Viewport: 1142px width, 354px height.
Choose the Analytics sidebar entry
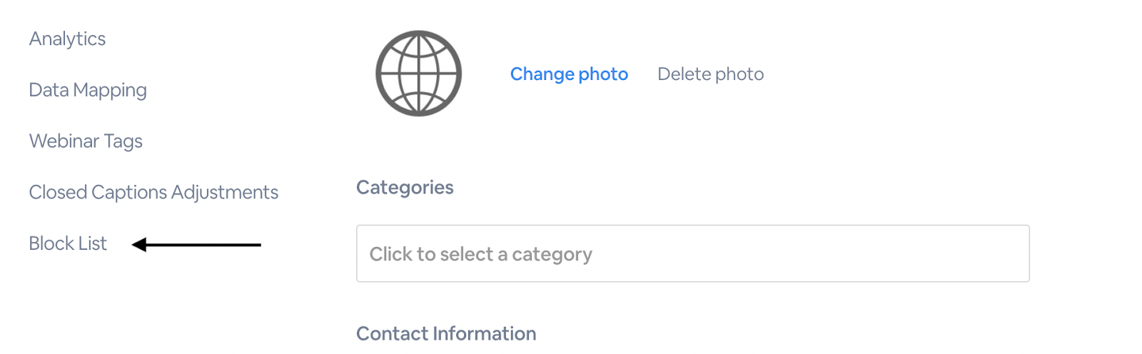click(67, 39)
